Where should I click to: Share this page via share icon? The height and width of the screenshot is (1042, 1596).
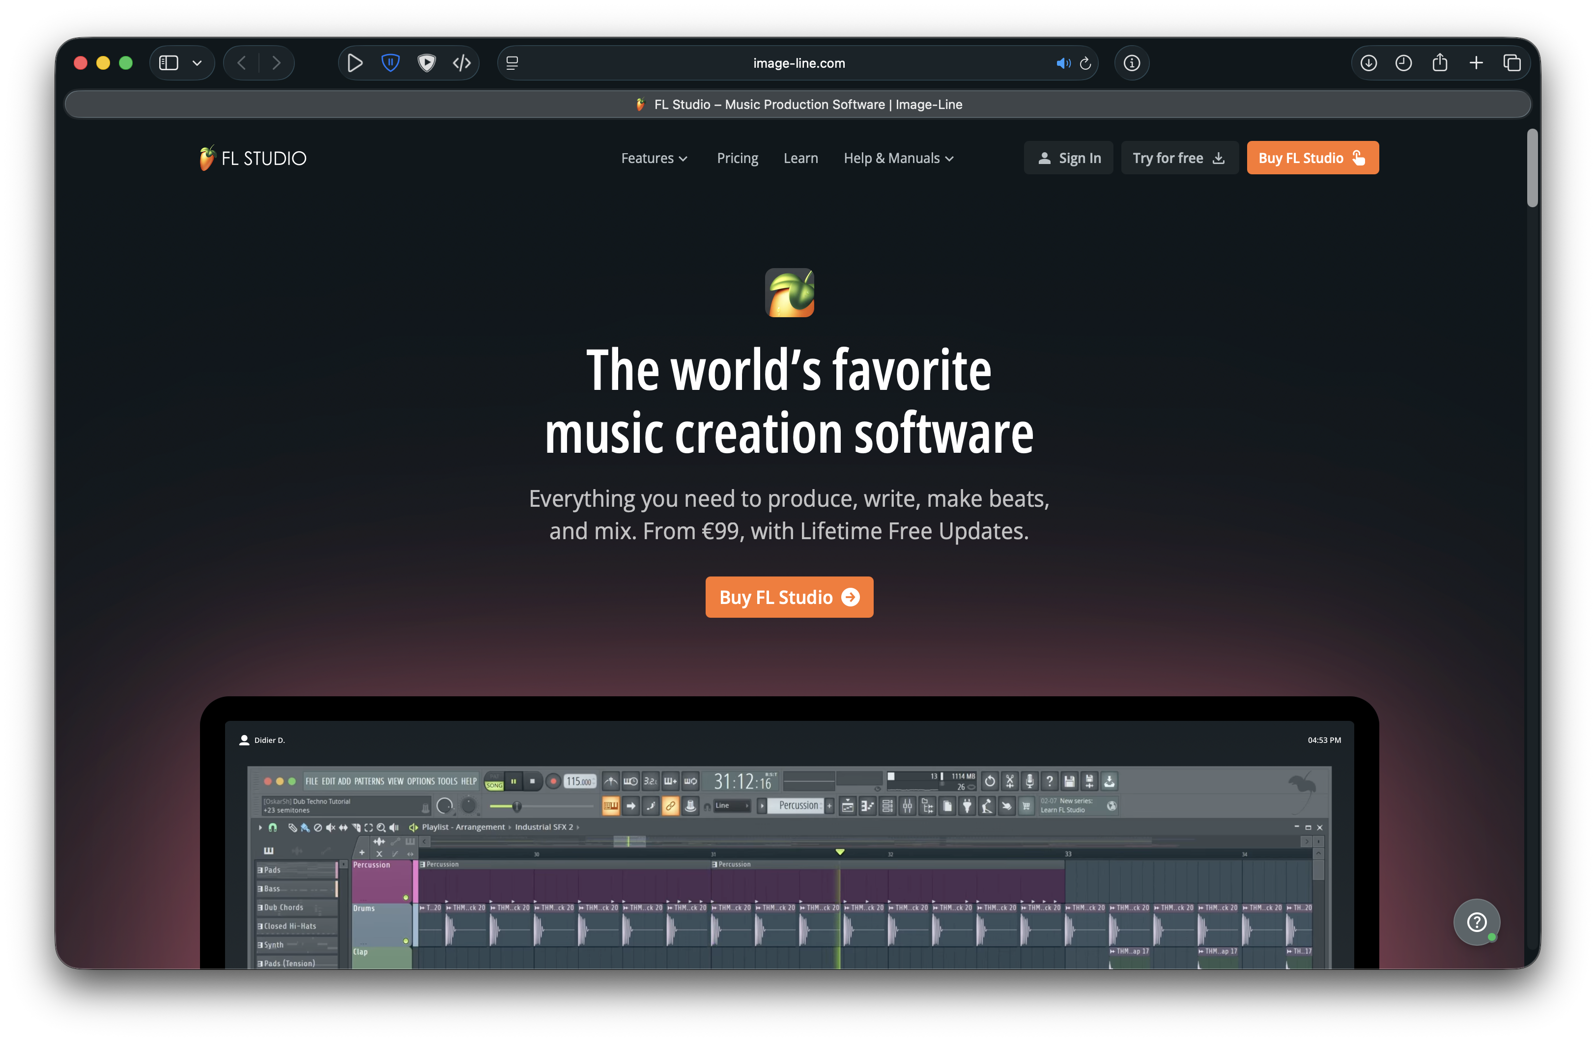[1440, 63]
